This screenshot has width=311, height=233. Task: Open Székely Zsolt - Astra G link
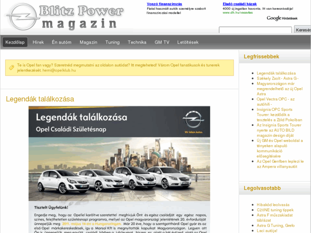click(x=278, y=78)
